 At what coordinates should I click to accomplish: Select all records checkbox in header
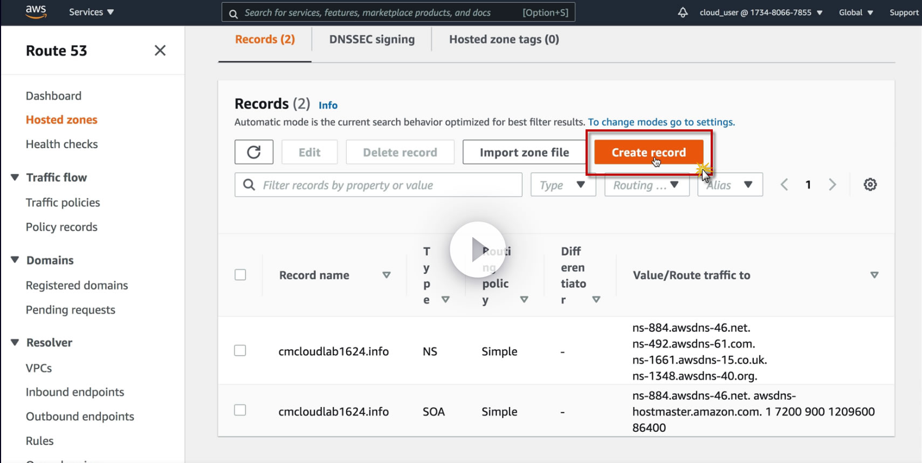[240, 275]
